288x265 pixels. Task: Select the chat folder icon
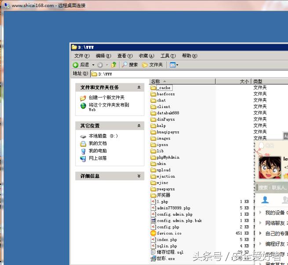coord(153,101)
